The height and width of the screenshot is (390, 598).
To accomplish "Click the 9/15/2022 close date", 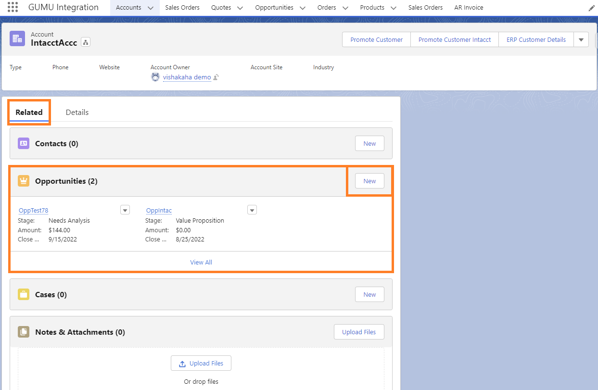I will (x=63, y=239).
